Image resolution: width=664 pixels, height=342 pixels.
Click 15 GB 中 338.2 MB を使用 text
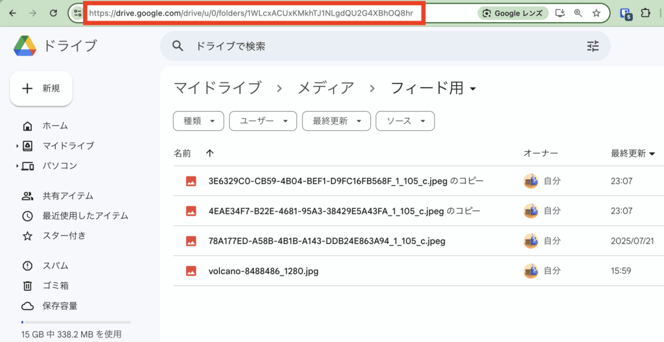click(71, 334)
